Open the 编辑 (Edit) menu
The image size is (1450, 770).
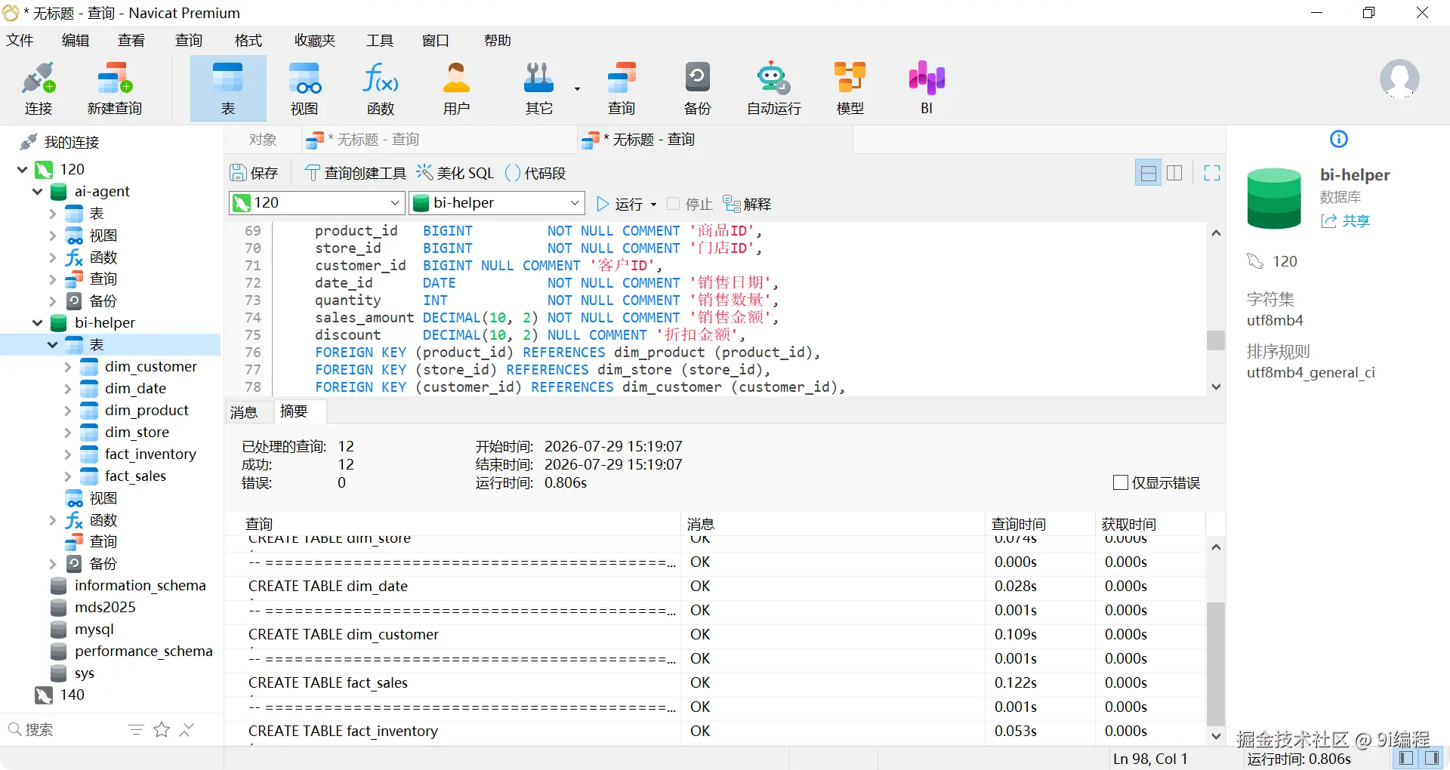click(76, 40)
